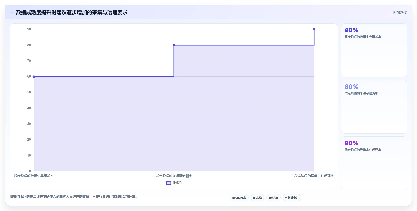This screenshot has height=211, width=417.
Task: Click the 阶段变化 label in the header
Action: point(400,12)
